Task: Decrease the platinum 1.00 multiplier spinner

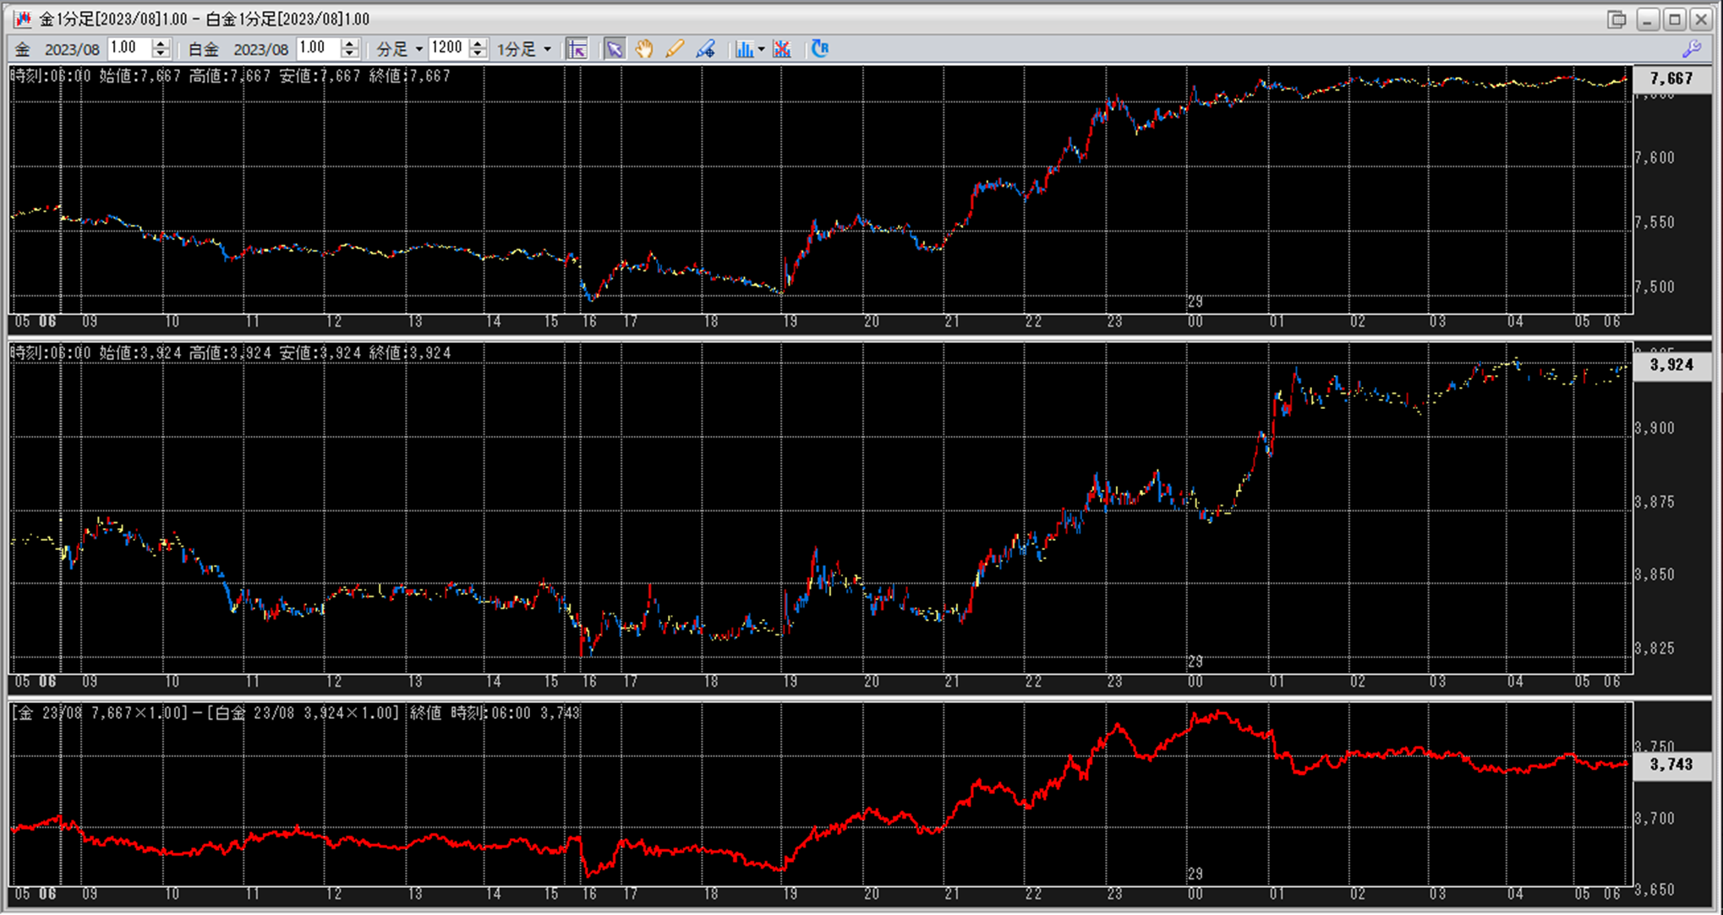Action: click(x=350, y=54)
